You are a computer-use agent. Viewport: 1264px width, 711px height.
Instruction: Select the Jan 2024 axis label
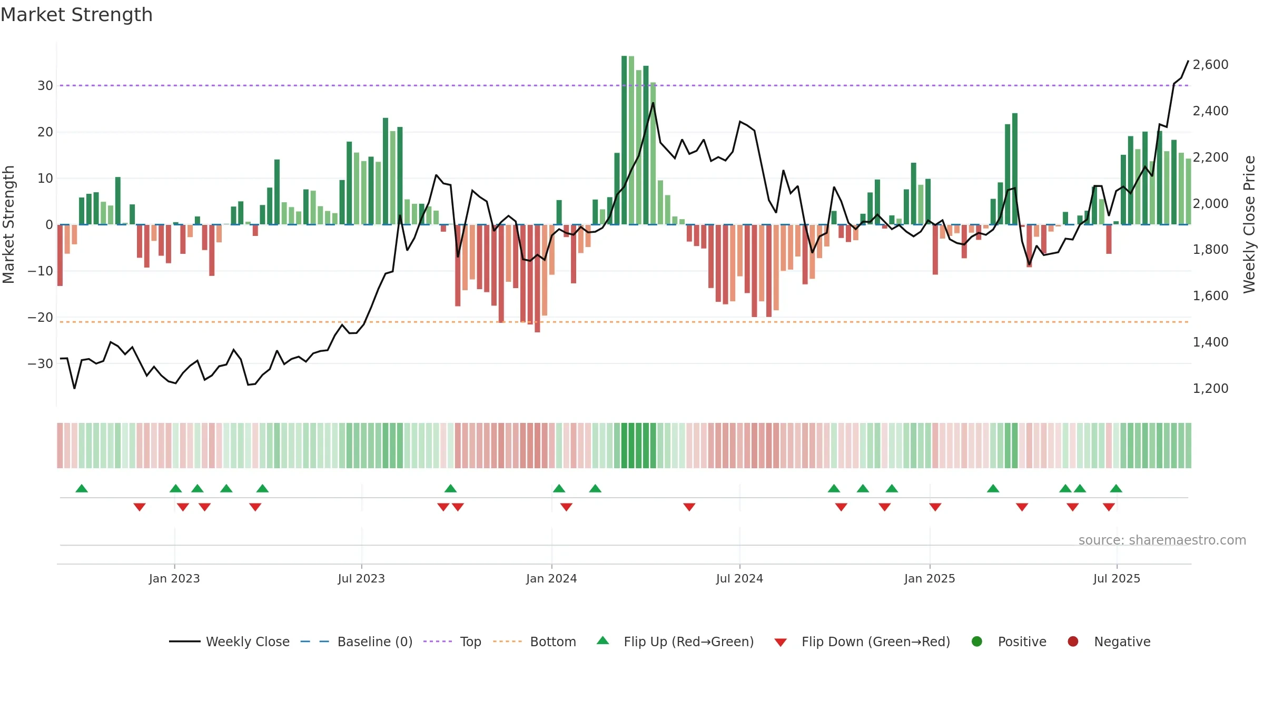[551, 579]
